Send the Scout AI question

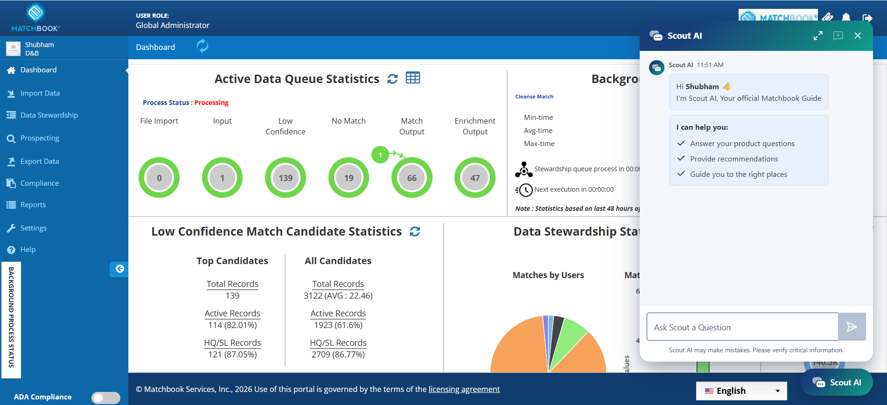tap(852, 327)
